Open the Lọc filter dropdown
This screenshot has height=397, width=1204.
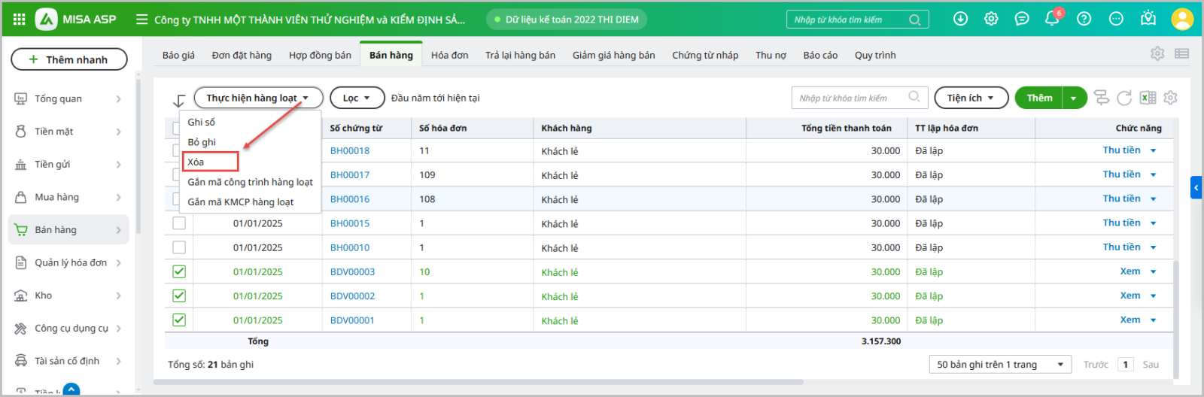(357, 98)
